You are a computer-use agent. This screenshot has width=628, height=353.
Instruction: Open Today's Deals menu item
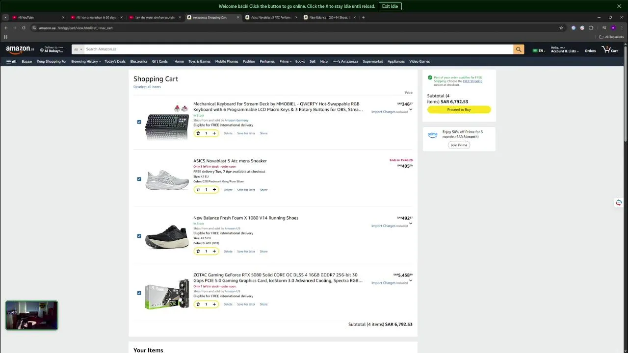pos(115,61)
